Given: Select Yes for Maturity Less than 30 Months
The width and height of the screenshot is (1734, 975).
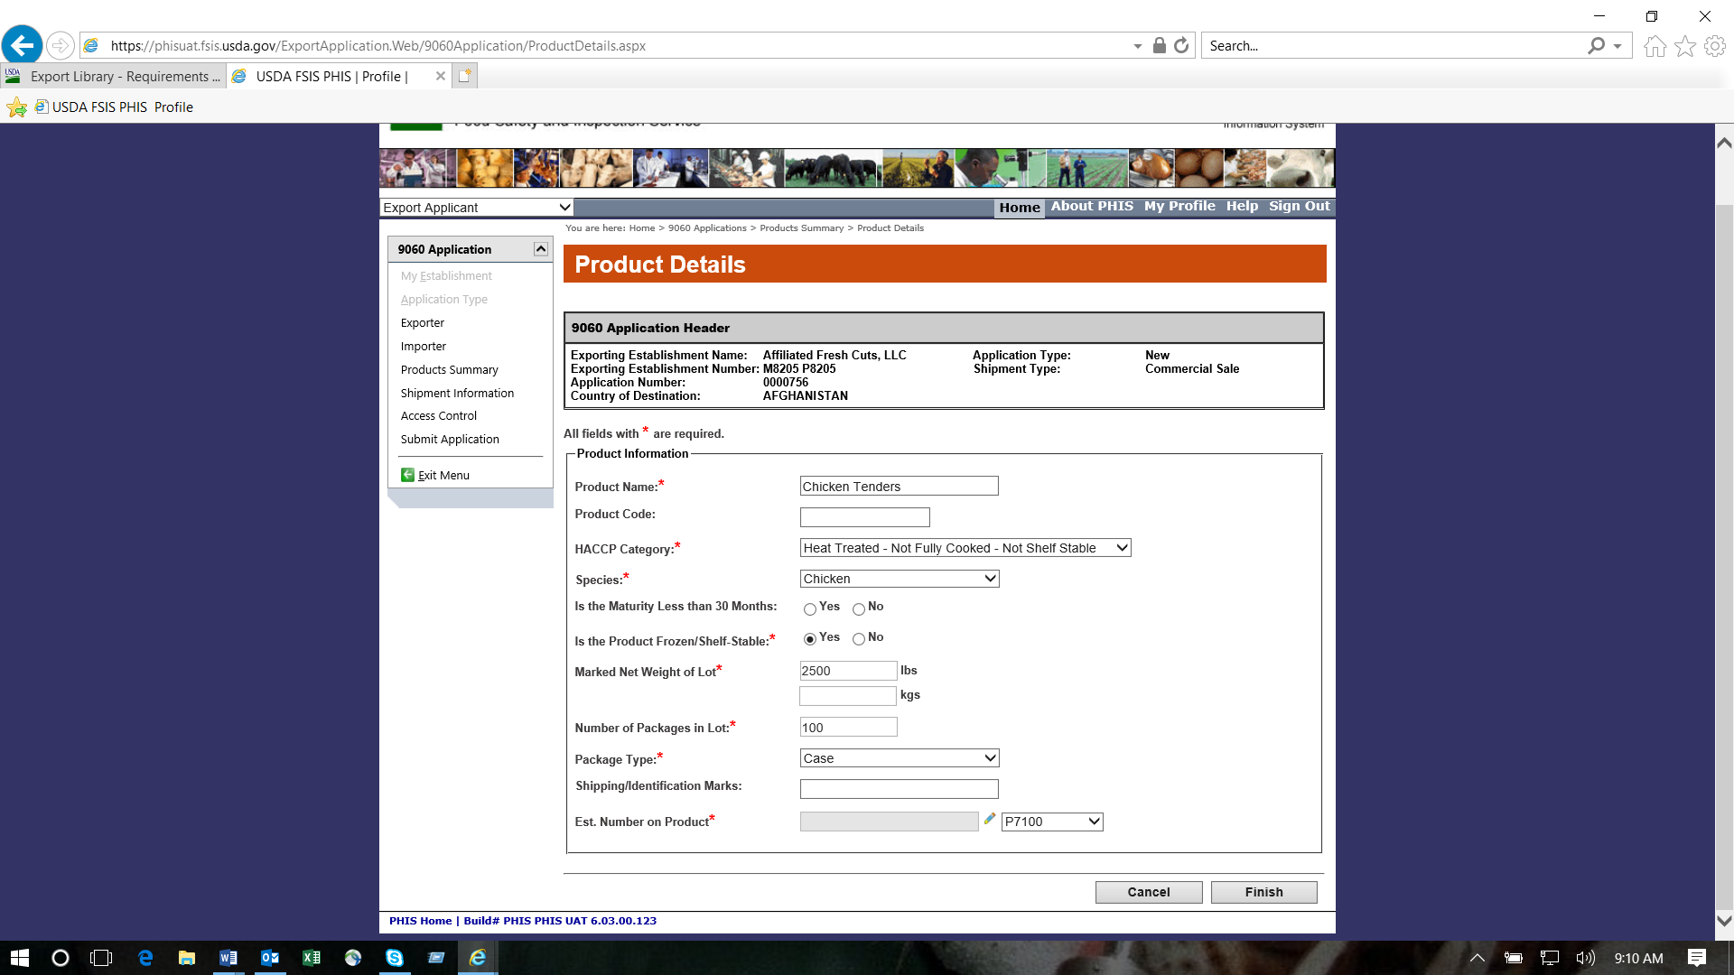Looking at the screenshot, I should [x=810, y=609].
